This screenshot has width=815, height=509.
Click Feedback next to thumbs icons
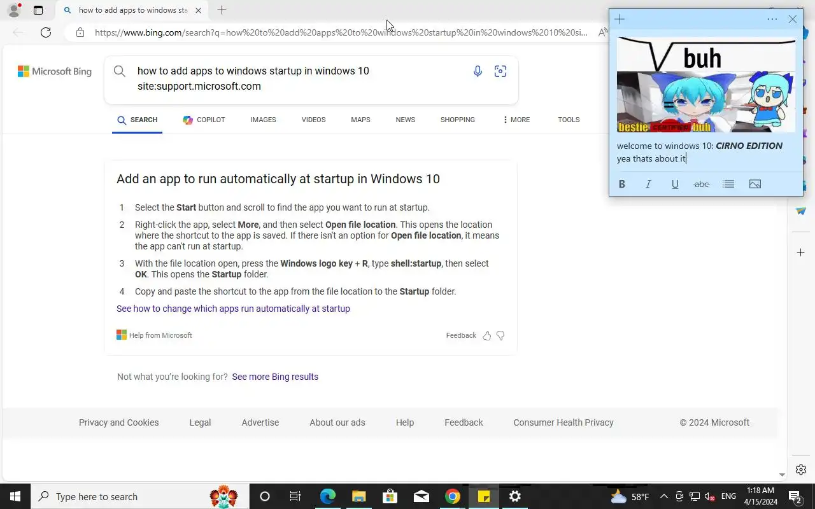click(x=461, y=335)
